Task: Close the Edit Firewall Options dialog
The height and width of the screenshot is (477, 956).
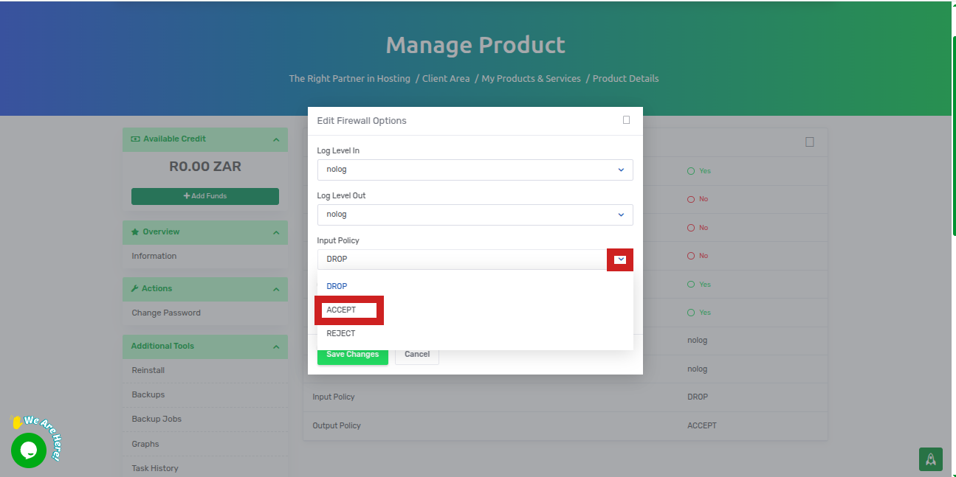Action: [626, 120]
